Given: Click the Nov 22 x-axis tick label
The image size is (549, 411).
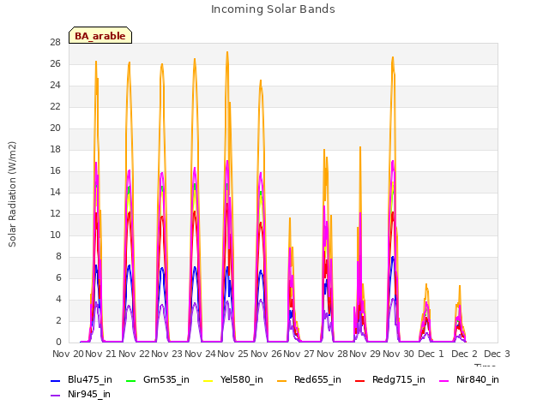Looking at the screenshot, I should tap(134, 354).
